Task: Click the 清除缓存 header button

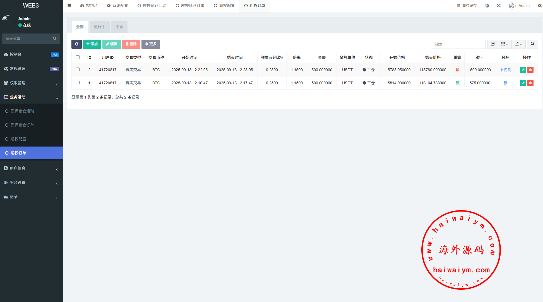Action: (467, 6)
